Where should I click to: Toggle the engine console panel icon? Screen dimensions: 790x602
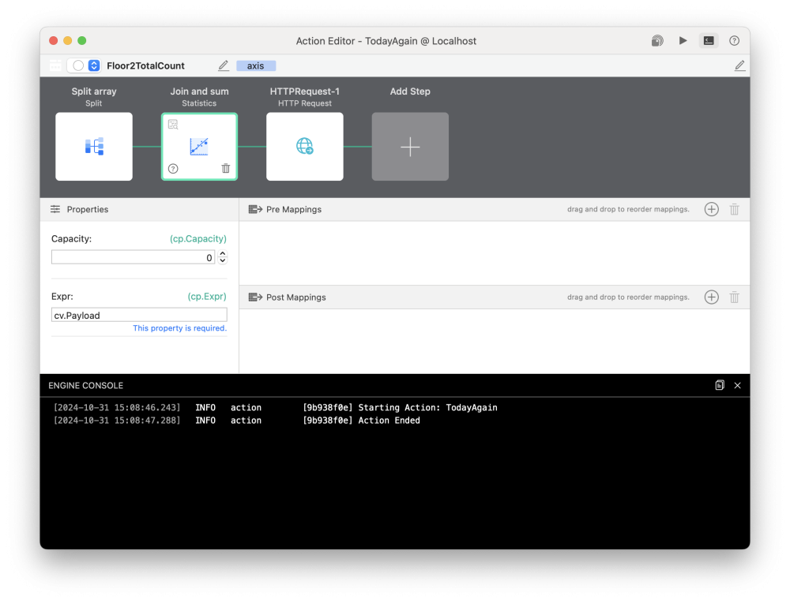[x=709, y=41]
